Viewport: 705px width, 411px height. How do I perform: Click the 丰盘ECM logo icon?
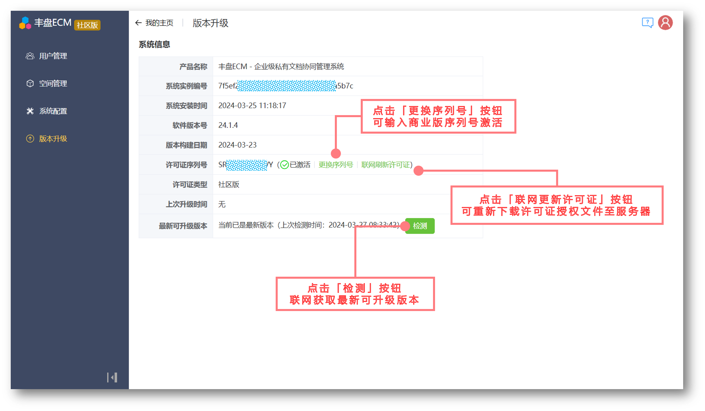click(25, 23)
